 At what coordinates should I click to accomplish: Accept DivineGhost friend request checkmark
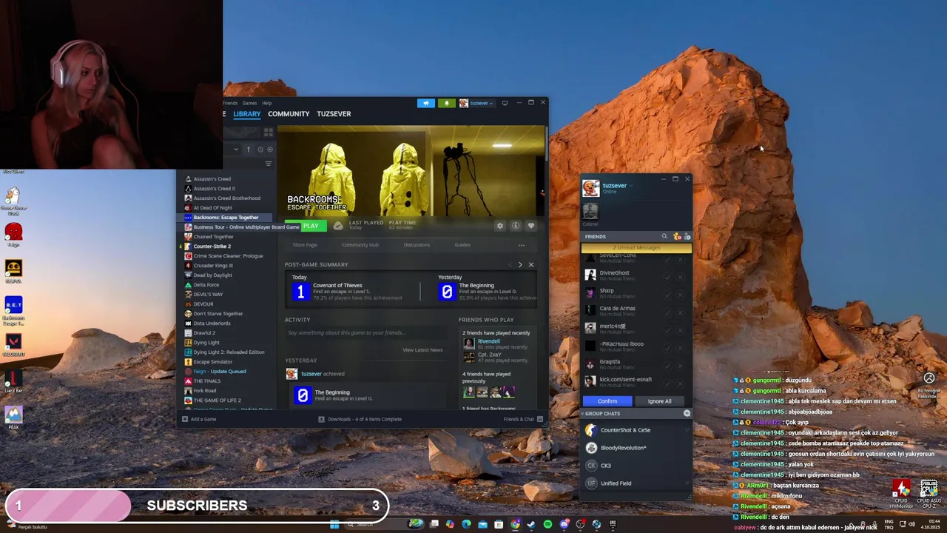(667, 277)
